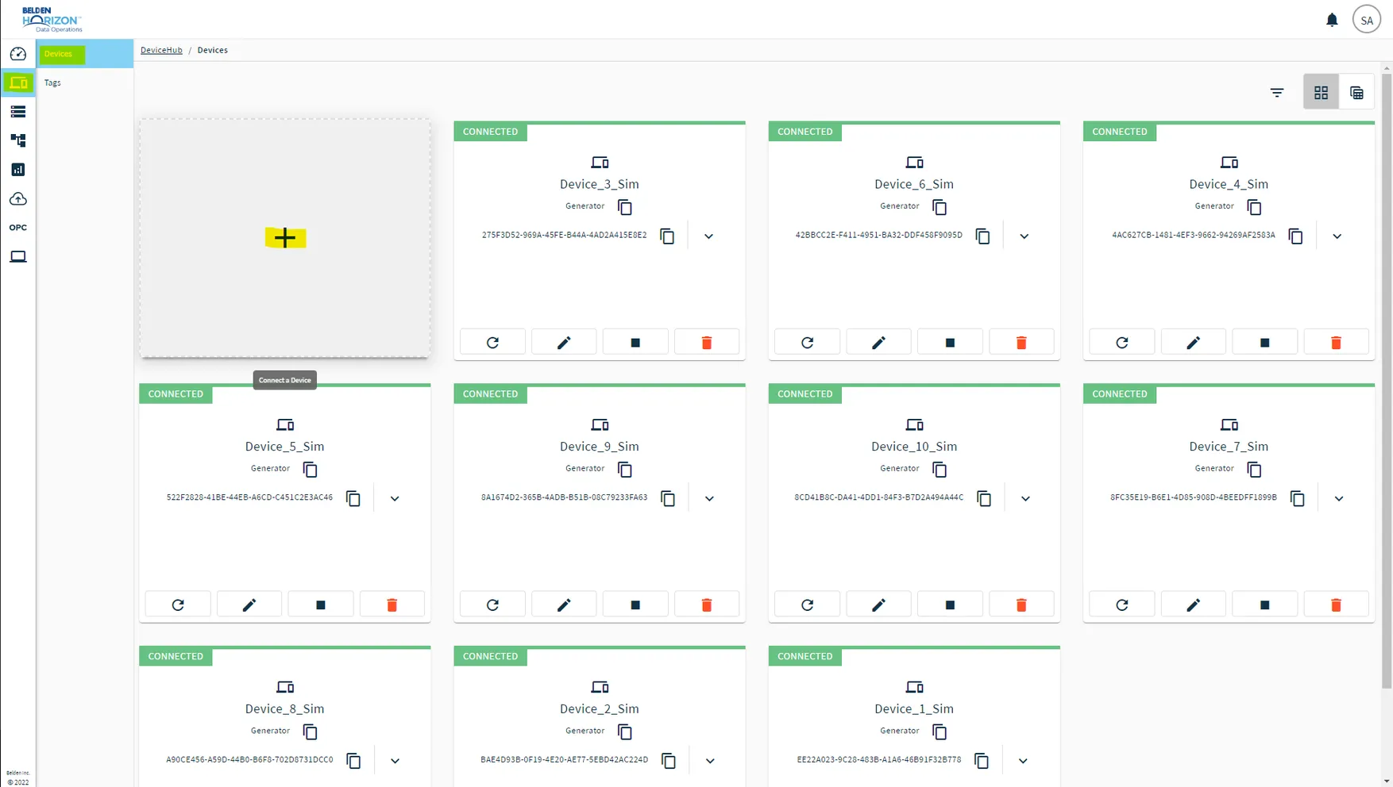
Task: Open the OPC icon in sidebar
Action: click(x=18, y=228)
